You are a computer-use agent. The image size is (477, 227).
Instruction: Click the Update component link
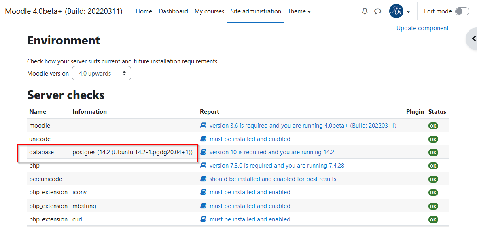422,28
